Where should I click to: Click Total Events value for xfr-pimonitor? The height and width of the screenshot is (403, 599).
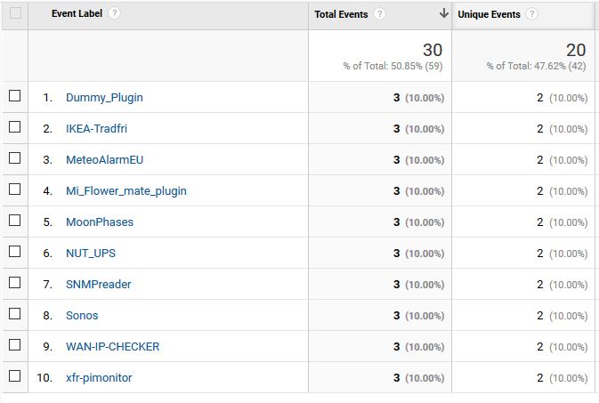[397, 378]
